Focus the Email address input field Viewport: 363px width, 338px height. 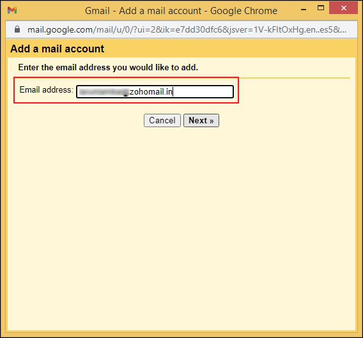(x=155, y=91)
